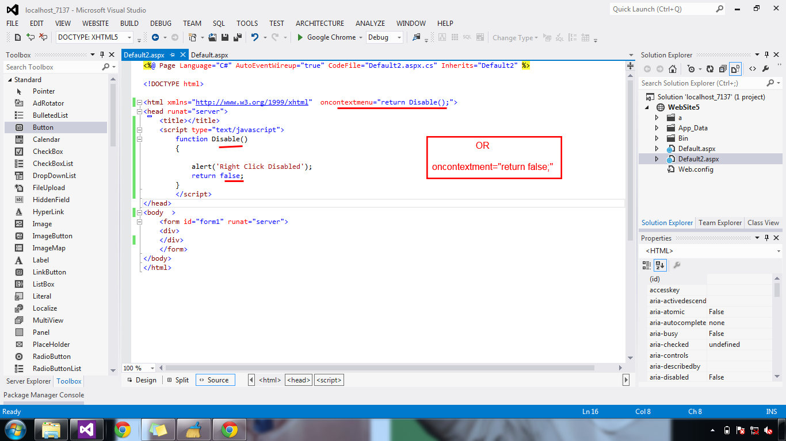Viewport: 786px width, 441px height.
Task: Open Properties wrench icon in Solution Explorer
Action: tap(766, 69)
